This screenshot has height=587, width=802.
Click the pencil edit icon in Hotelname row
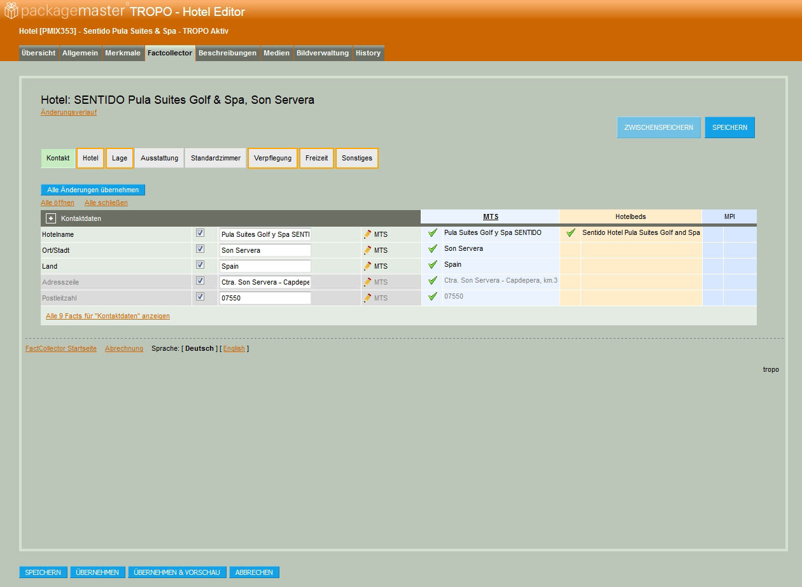(x=367, y=234)
